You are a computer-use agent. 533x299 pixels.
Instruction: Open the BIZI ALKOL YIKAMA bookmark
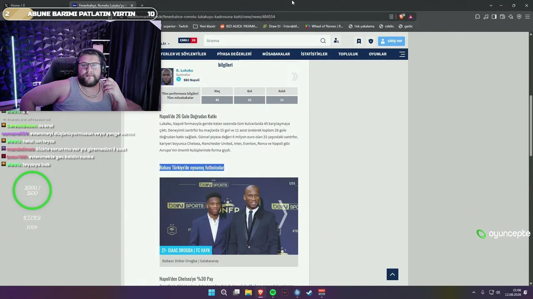(x=239, y=26)
